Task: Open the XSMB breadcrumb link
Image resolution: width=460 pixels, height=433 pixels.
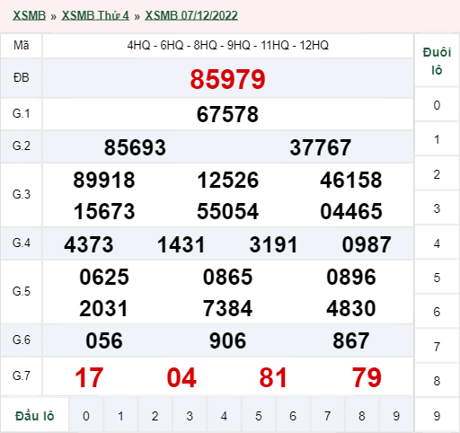Action: (x=29, y=15)
